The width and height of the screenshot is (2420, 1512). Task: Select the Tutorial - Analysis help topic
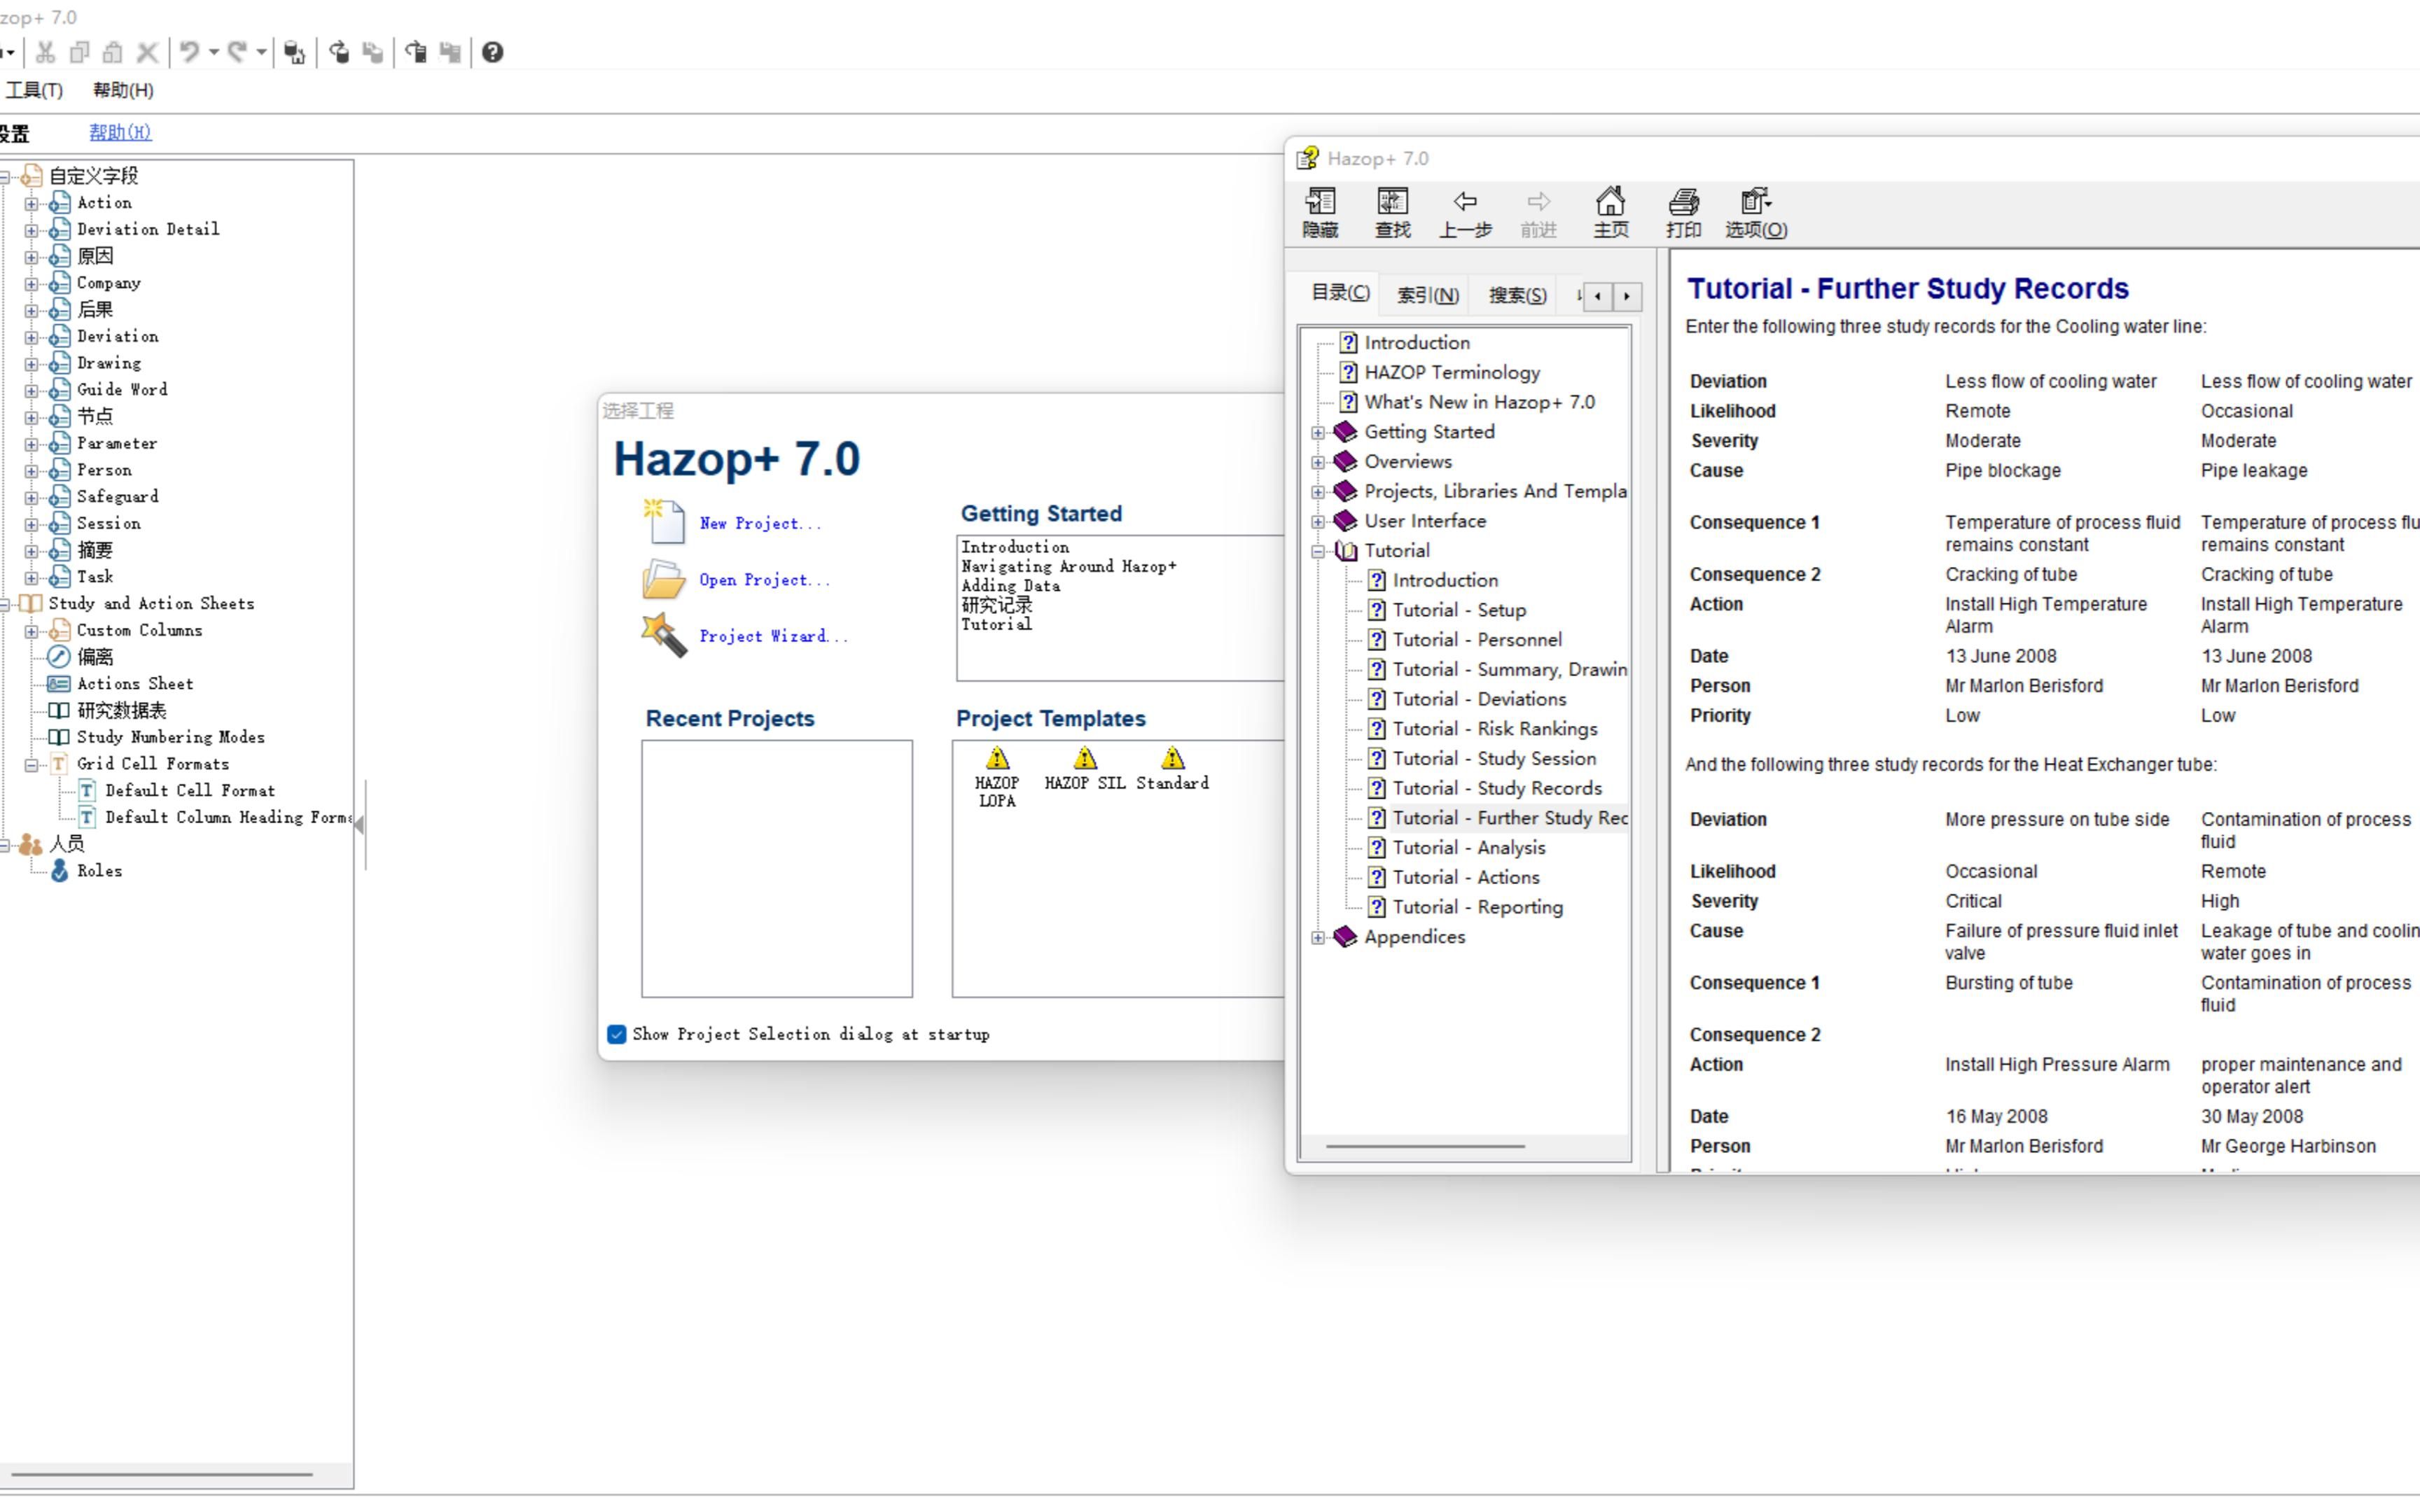(1467, 846)
